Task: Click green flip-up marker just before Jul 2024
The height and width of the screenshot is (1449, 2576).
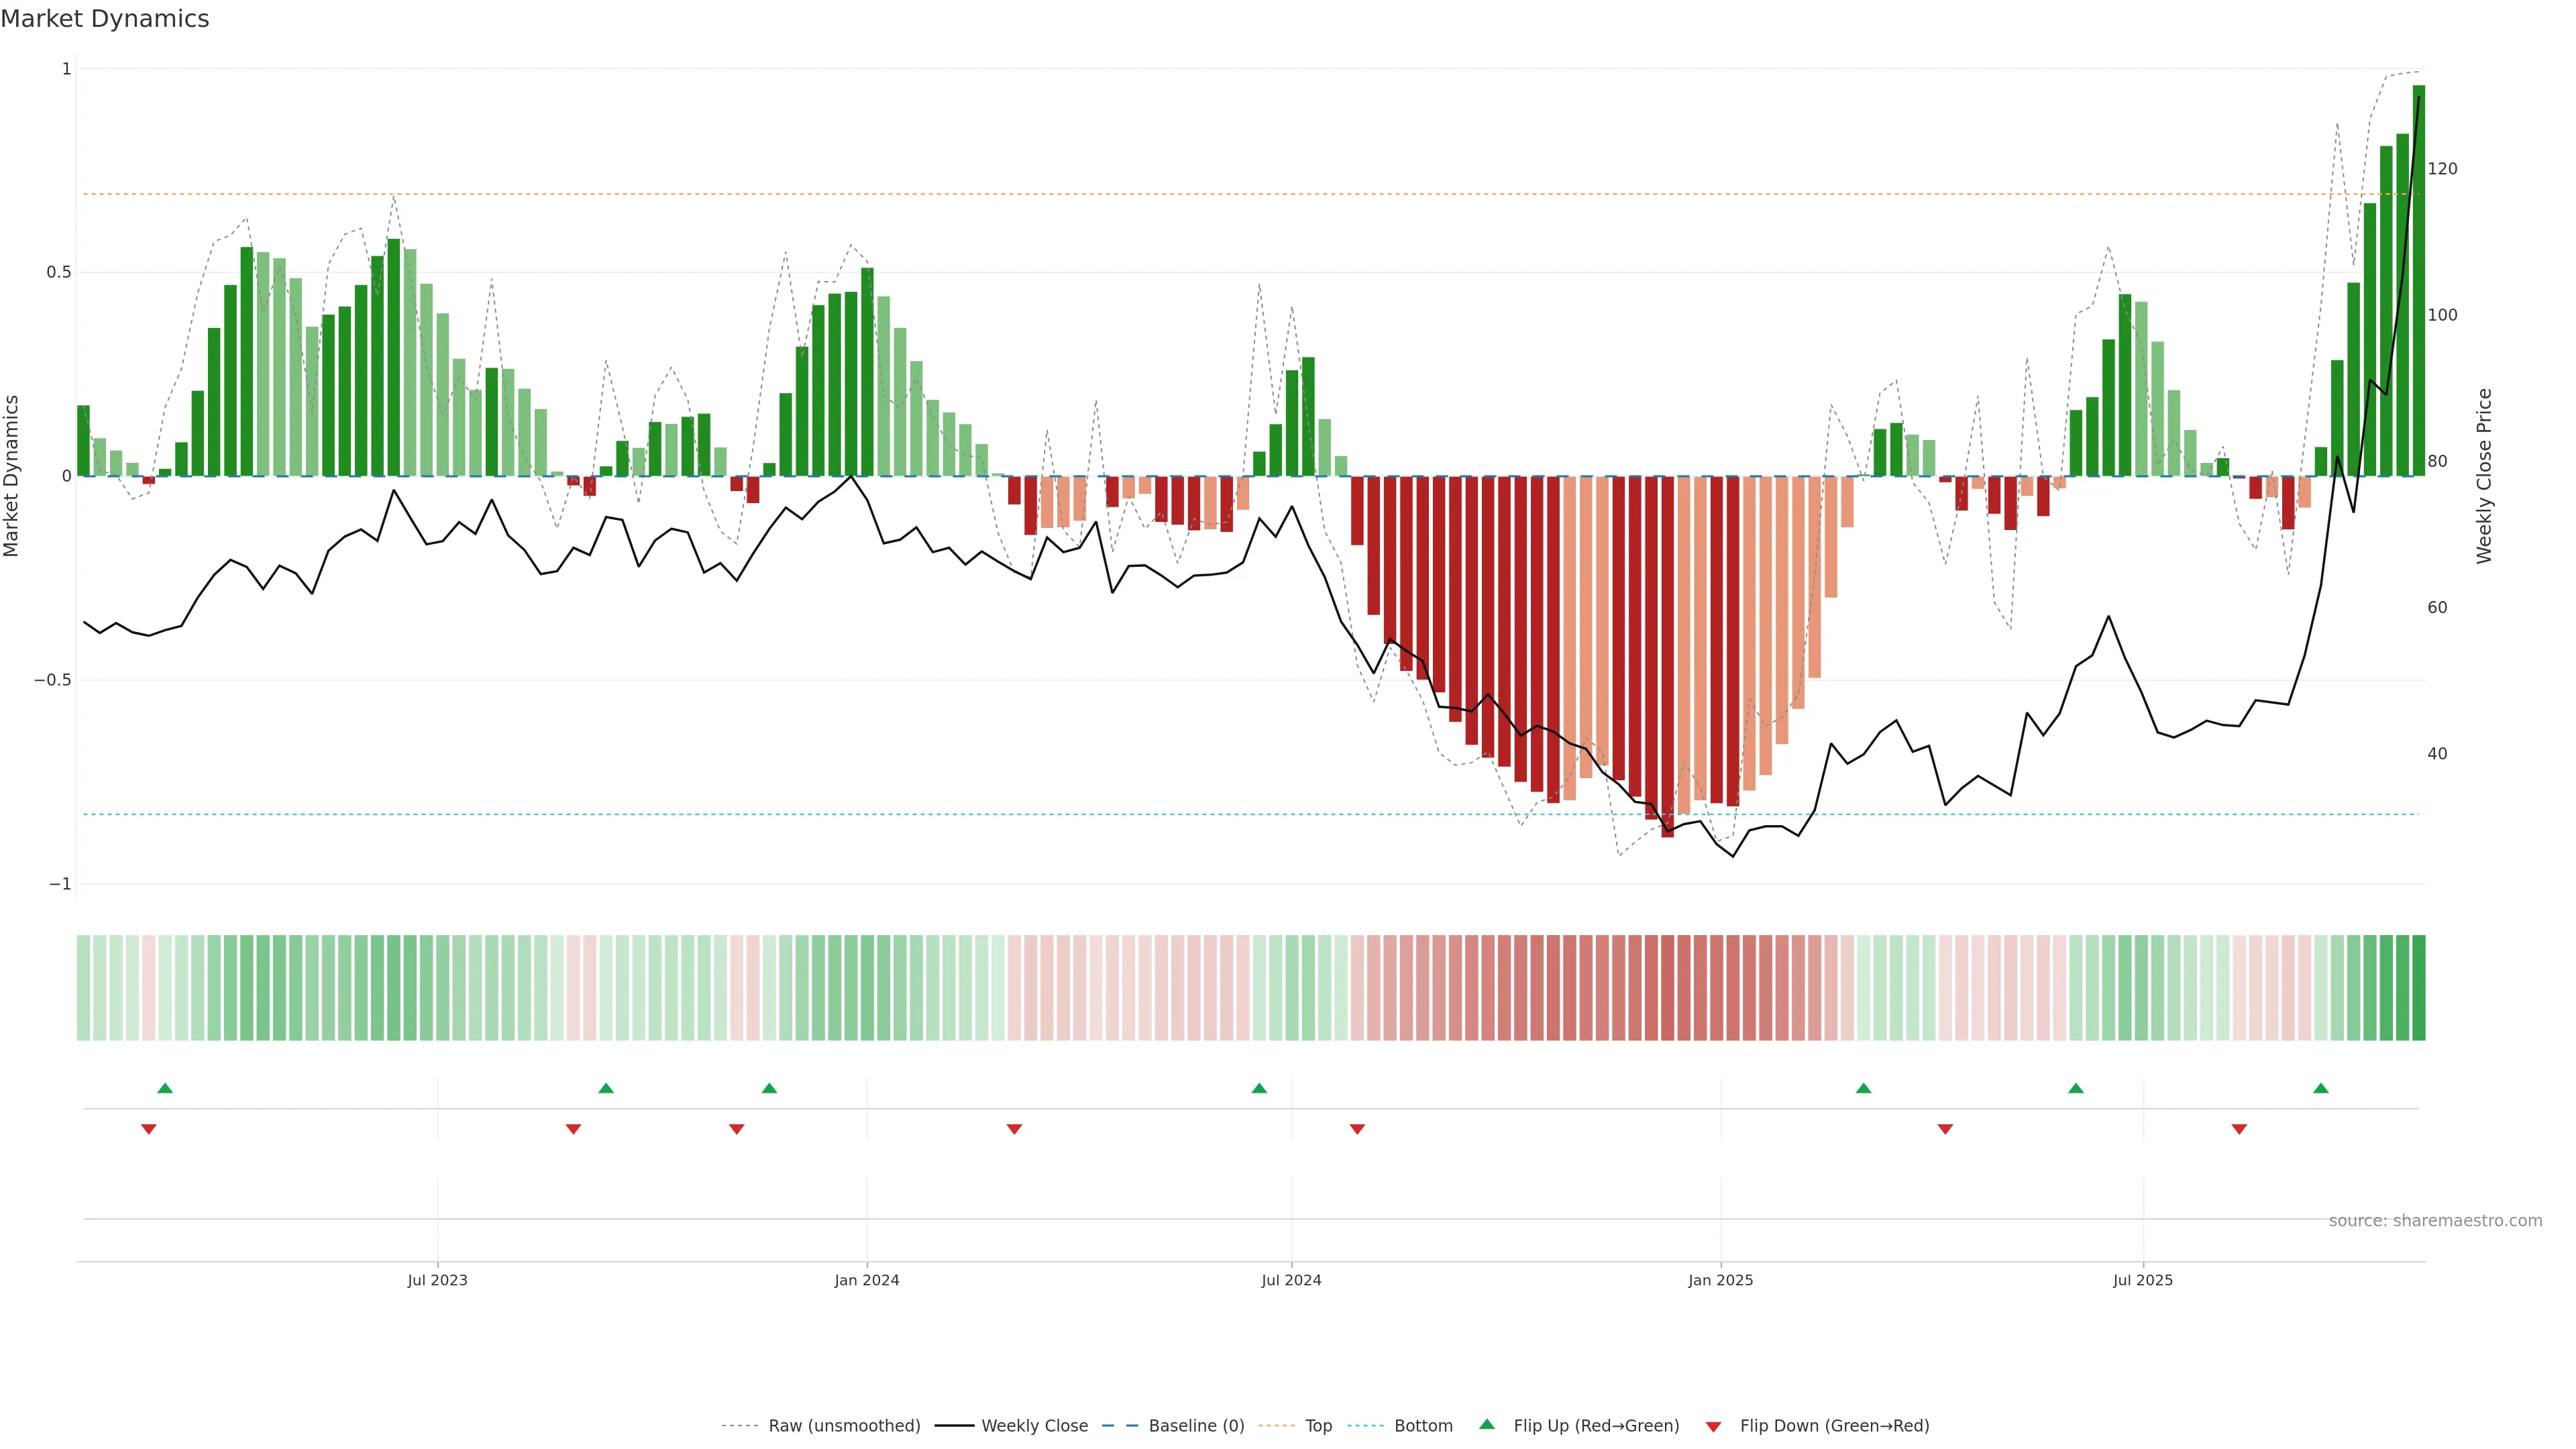Action: (1259, 1088)
